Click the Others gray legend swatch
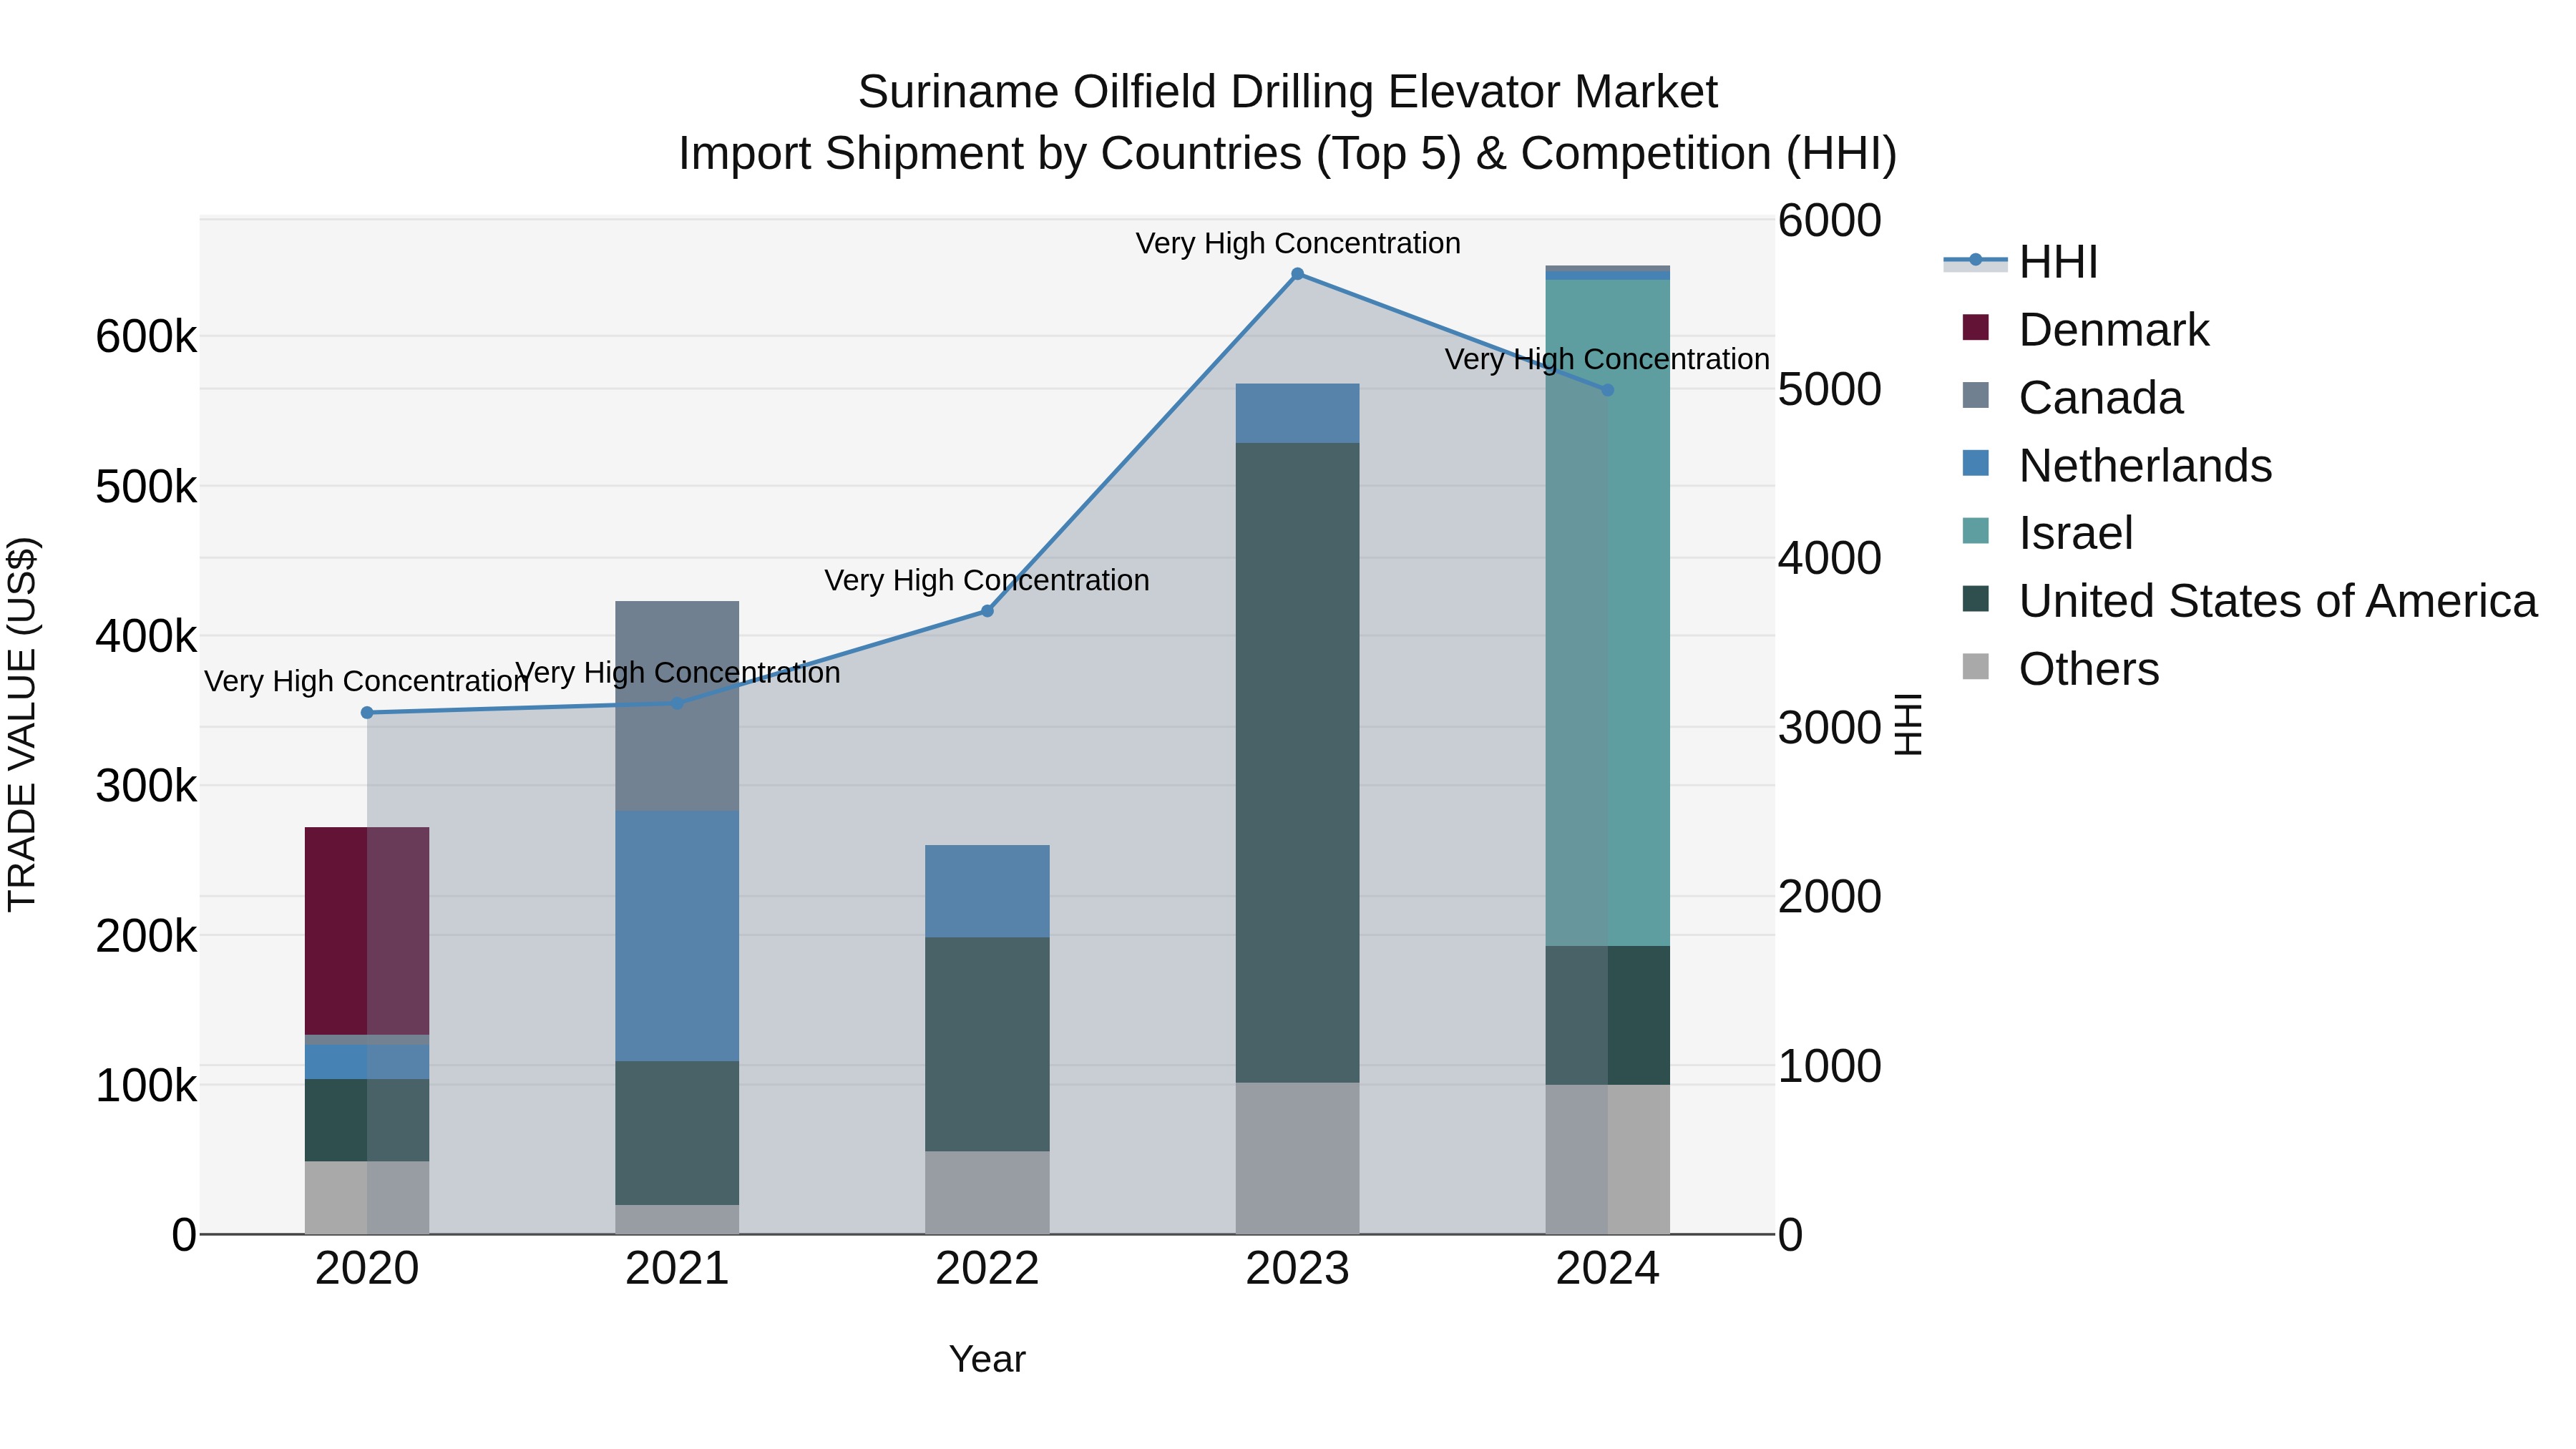2576x1449 pixels. (1975, 666)
